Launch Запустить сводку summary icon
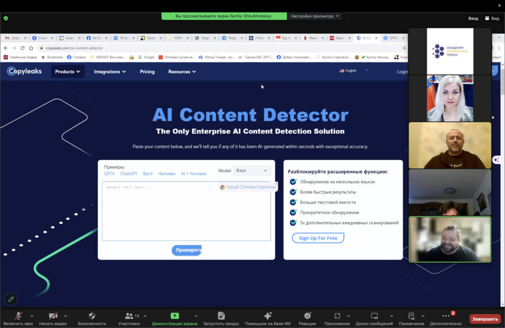Screen dimensions: 505x328 (221, 316)
